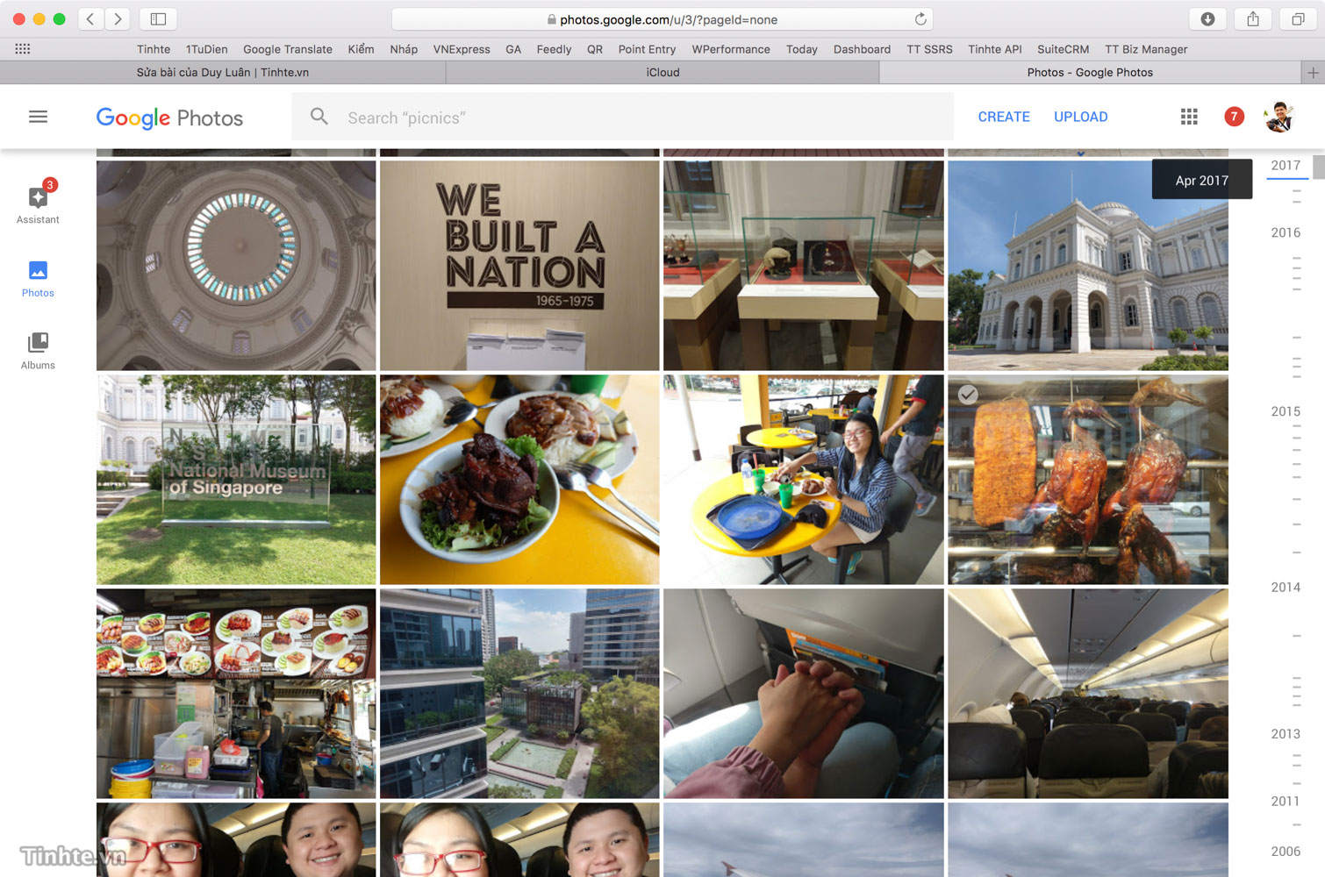1325x877 pixels.
Task: Open Google Translate bookmark
Action: click(x=288, y=49)
